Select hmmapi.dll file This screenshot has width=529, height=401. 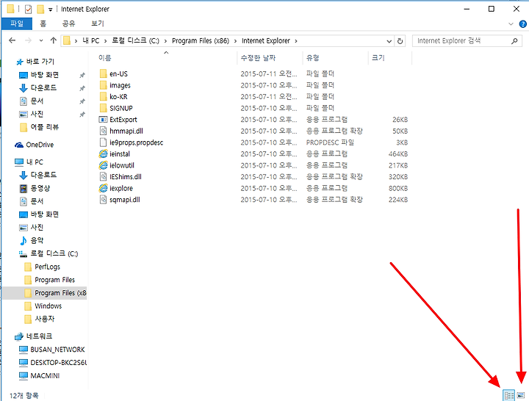click(126, 131)
